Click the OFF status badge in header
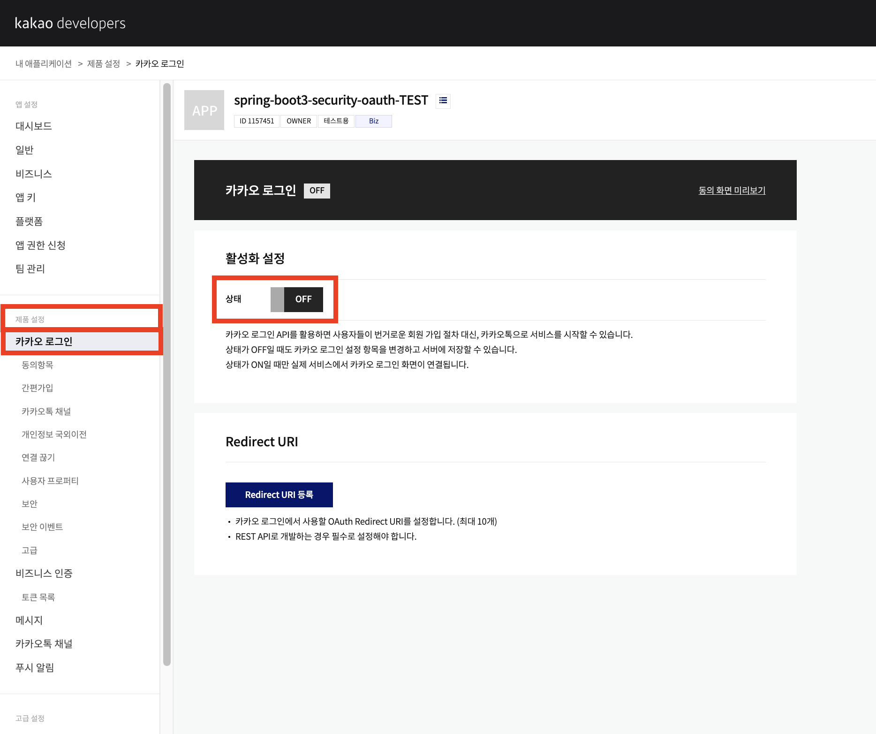The width and height of the screenshot is (876, 734). tap(317, 191)
